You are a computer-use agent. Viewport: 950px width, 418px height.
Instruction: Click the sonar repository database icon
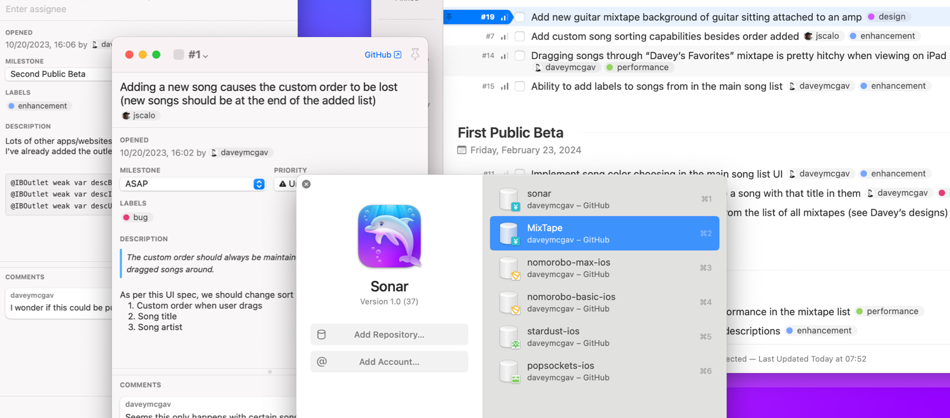pyautogui.click(x=509, y=199)
